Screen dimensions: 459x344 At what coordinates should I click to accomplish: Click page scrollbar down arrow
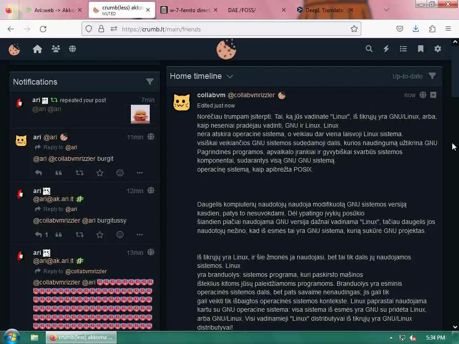[455, 327]
